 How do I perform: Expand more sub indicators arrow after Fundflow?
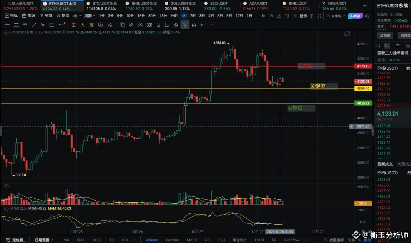tap(306, 240)
